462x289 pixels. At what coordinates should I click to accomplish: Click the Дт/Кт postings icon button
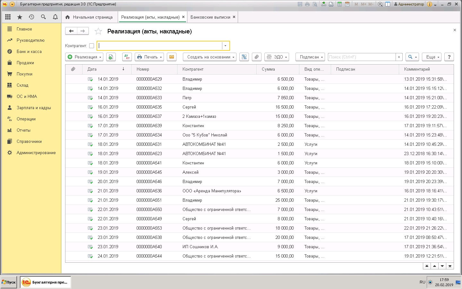click(127, 57)
